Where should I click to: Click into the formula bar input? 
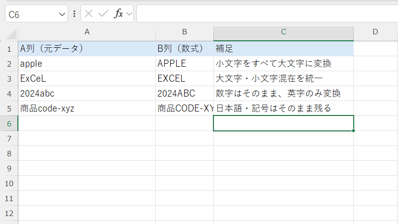(267, 13)
